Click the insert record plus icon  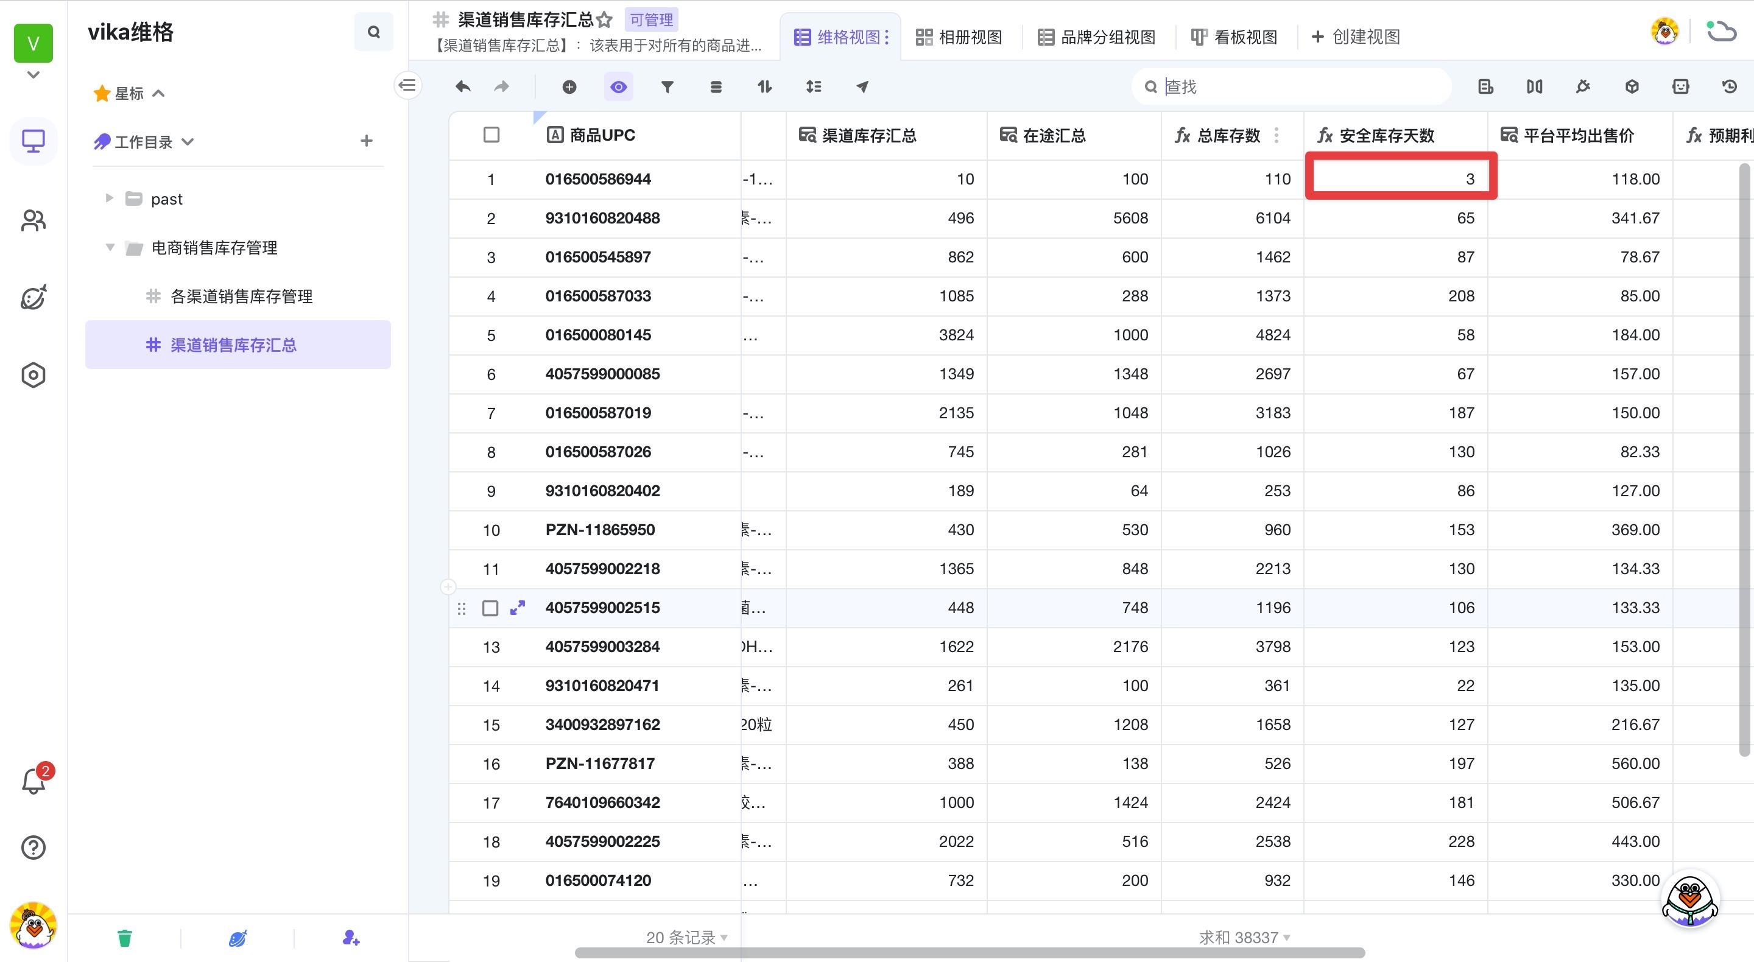tap(569, 86)
